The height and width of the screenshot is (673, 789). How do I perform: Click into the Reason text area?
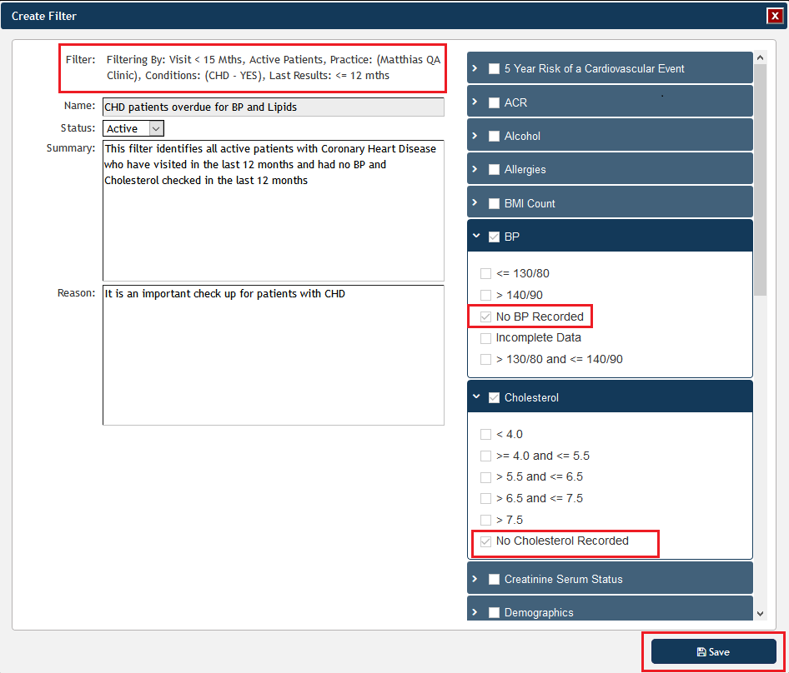click(274, 356)
